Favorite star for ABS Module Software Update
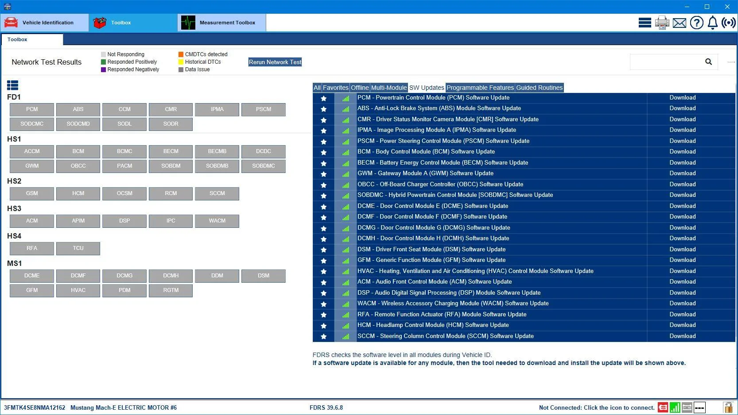738x415 pixels. [x=324, y=109]
